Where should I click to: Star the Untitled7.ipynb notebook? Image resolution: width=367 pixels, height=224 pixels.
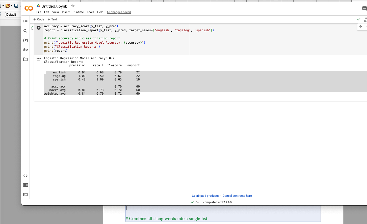click(73, 6)
